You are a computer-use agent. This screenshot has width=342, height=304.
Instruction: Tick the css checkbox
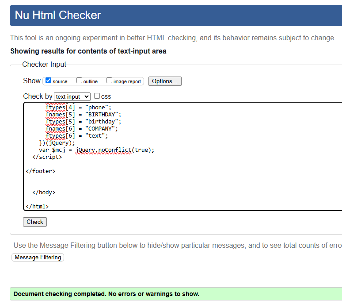97,96
